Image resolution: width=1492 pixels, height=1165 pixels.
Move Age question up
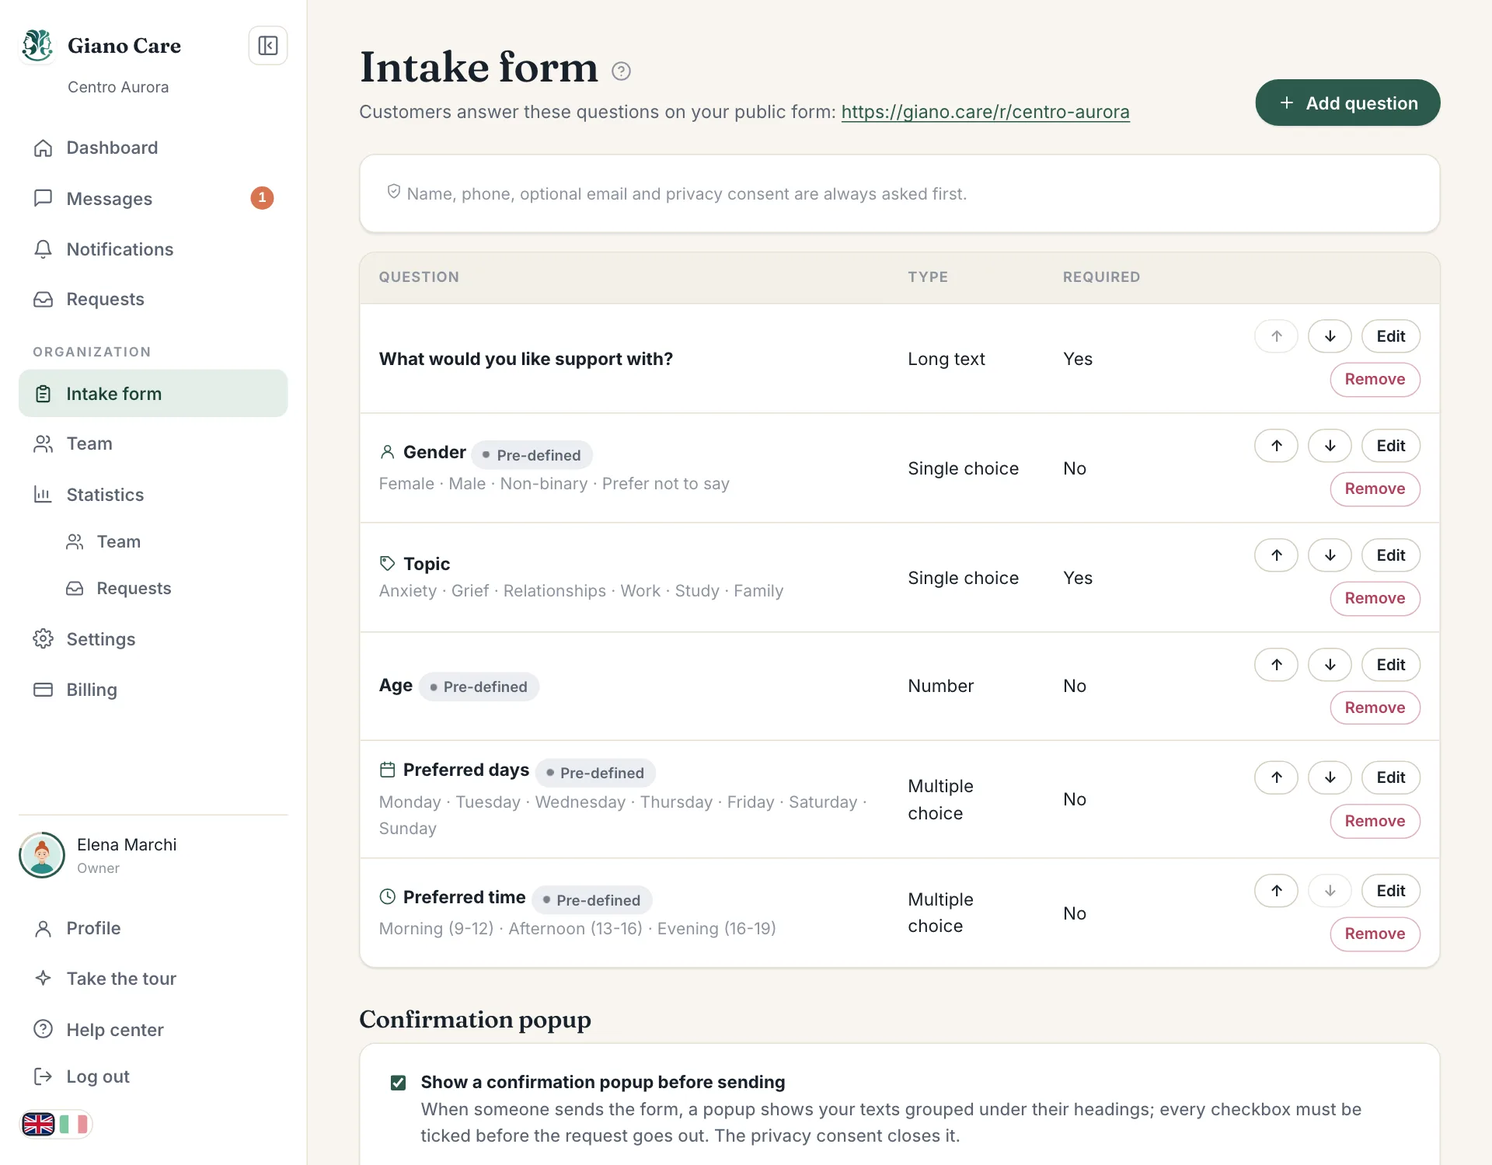1276,665
